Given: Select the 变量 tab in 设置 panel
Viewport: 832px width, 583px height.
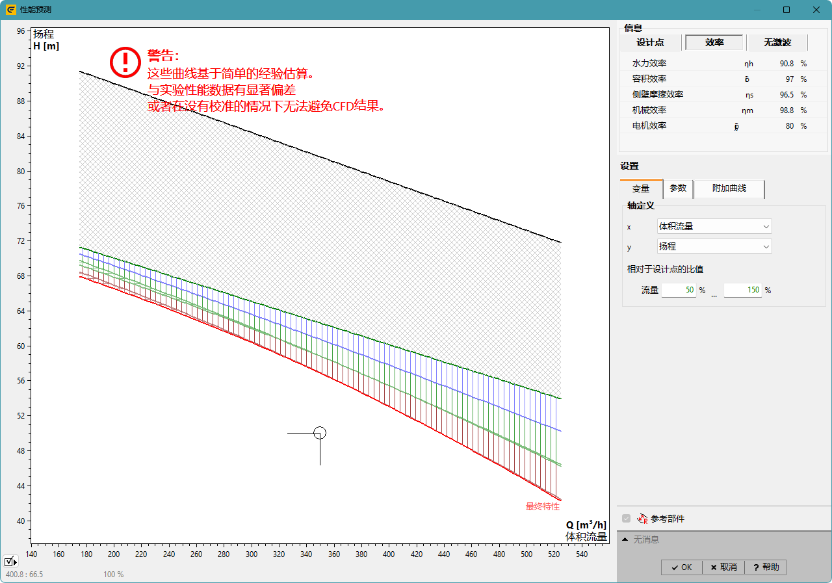Looking at the screenshot, I should click(x=641, y=188).
